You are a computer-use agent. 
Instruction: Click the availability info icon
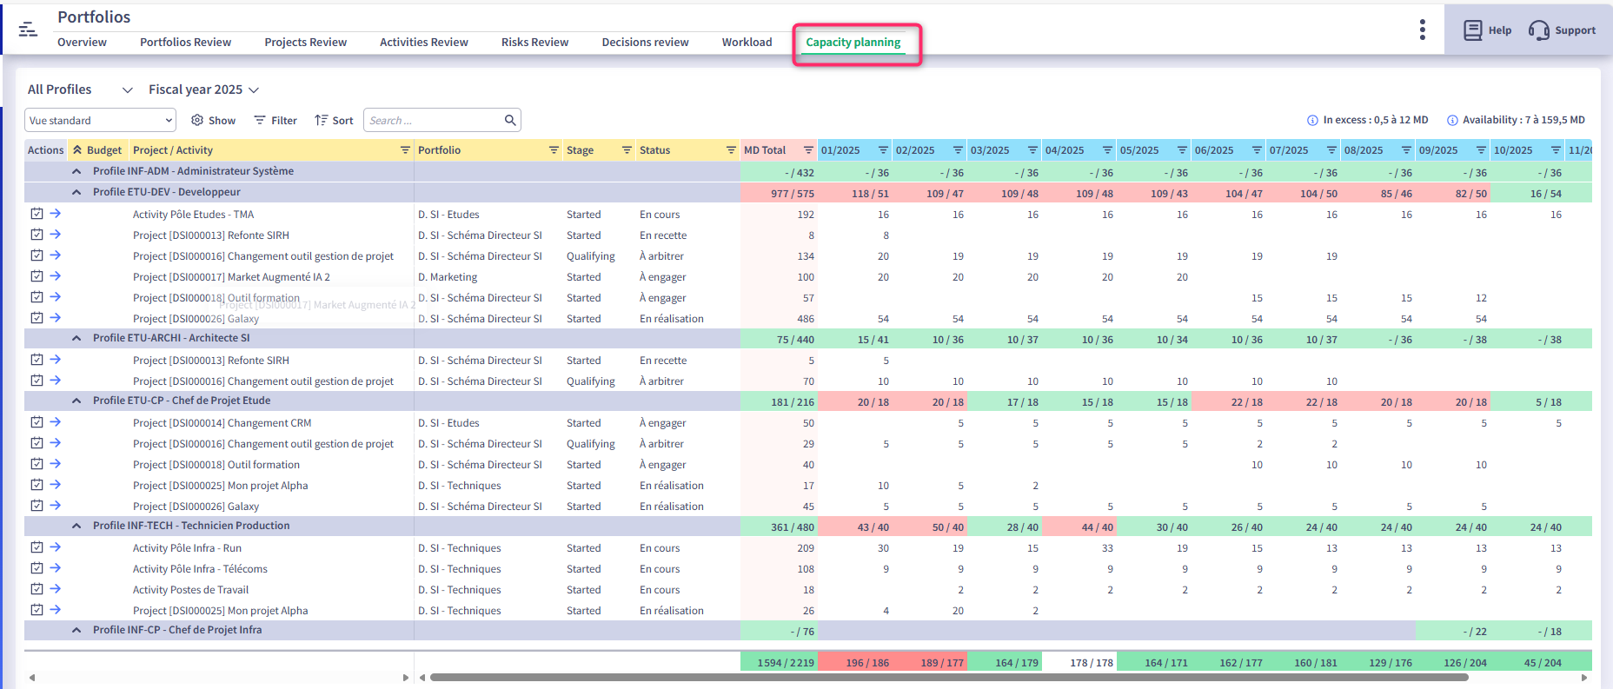tap(1451, 121)
